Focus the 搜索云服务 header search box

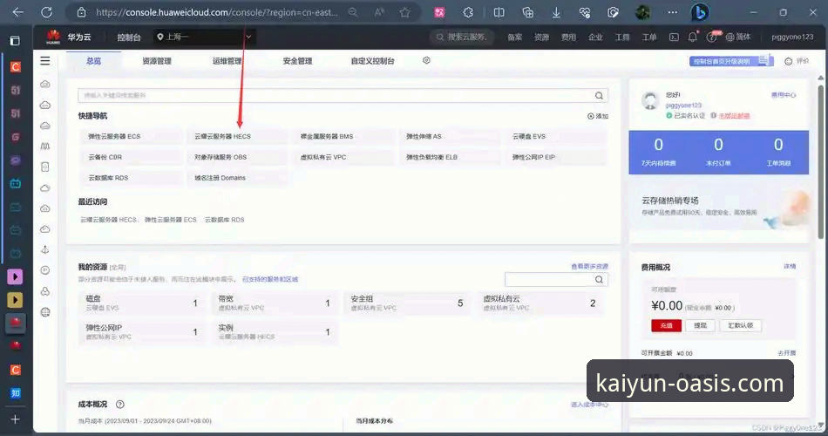point(462,37)
